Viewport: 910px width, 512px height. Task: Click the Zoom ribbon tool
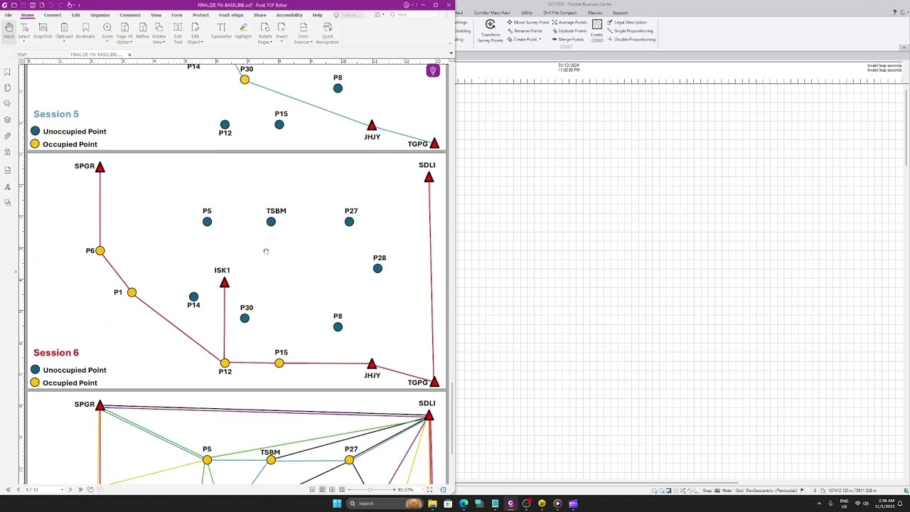tap(107, 31)
